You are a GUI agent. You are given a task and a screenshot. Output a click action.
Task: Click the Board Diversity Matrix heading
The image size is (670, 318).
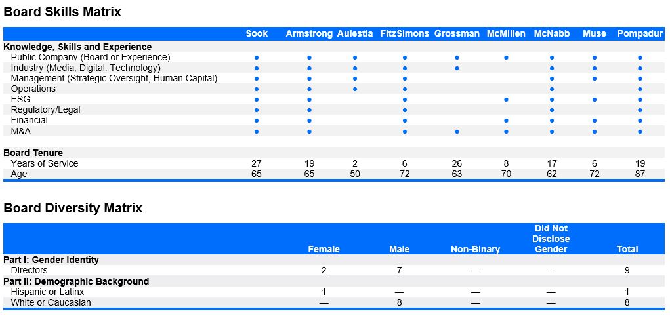pos(73,208)
